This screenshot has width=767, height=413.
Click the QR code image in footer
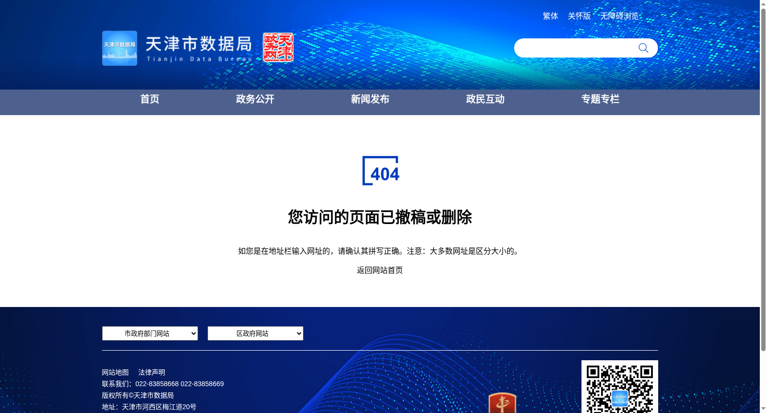619,387
